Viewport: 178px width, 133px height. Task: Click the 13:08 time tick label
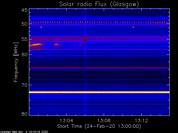(x=104, y=121)
